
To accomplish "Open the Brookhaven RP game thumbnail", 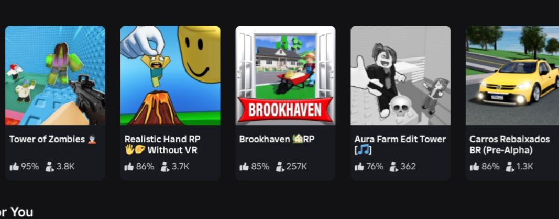I will (285, 75).
